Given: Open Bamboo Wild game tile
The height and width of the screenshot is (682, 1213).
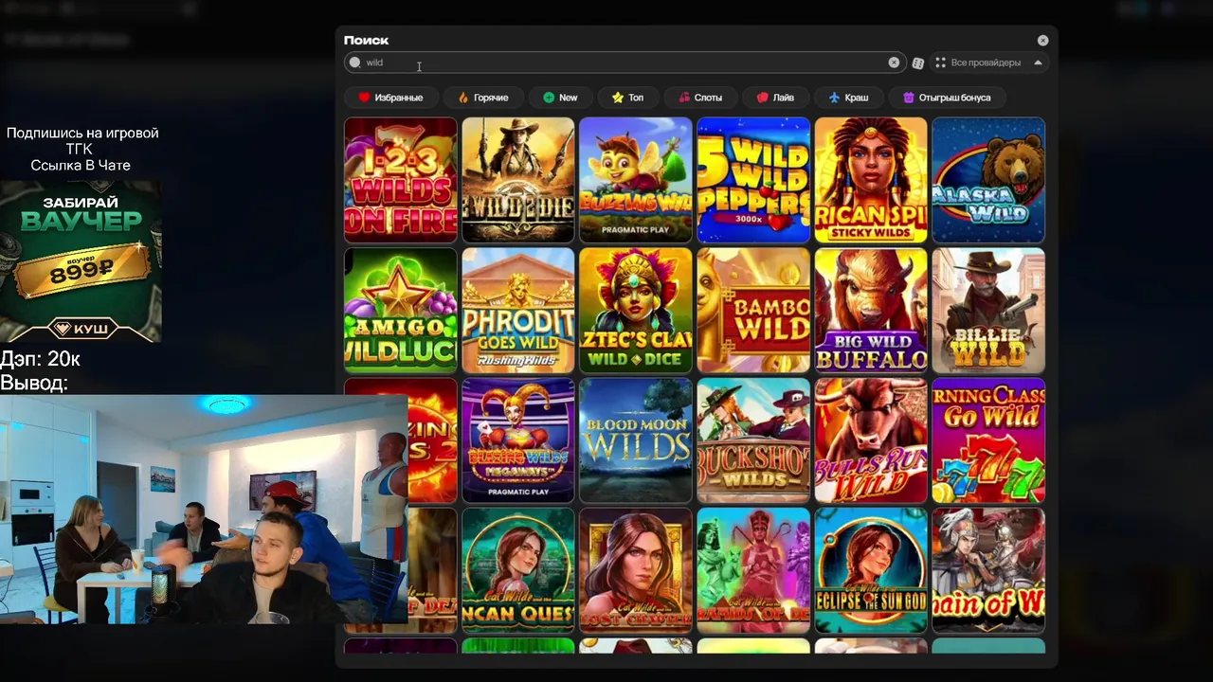Looking at the screenshot, I should [x=753, y=311].
